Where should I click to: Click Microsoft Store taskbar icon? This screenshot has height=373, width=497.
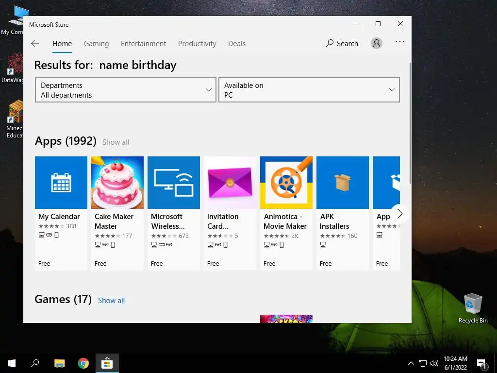pyautogui.click(x=107, y=363)
